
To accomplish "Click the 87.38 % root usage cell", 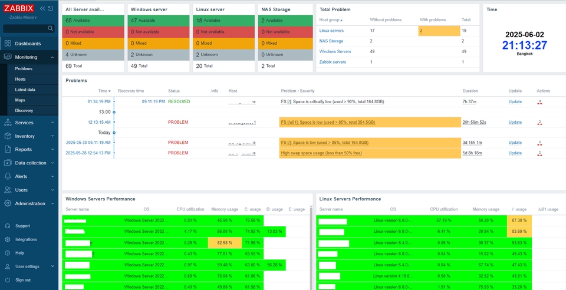I will point(519,220).
